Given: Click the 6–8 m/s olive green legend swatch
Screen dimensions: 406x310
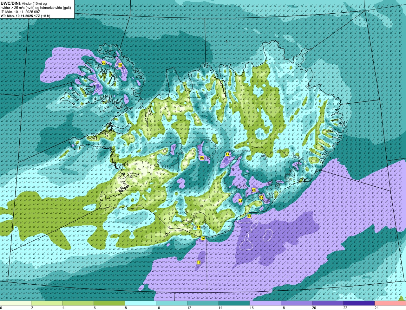Looking at the screenshot, I should (109, 303).
